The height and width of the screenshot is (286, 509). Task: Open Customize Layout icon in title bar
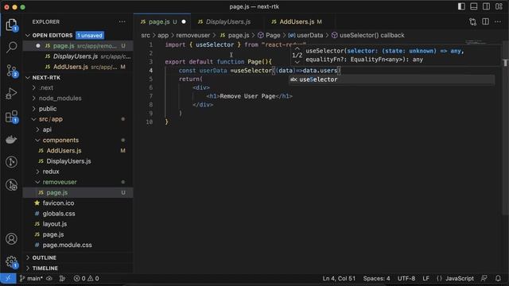[x=499, y=6]
